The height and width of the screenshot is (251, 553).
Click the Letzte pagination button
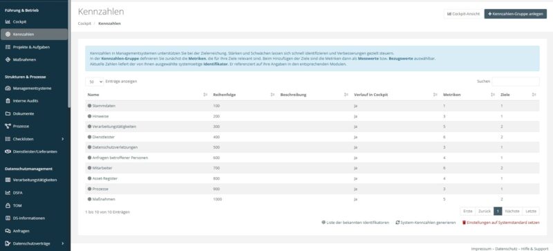click(x=531, y=211)
